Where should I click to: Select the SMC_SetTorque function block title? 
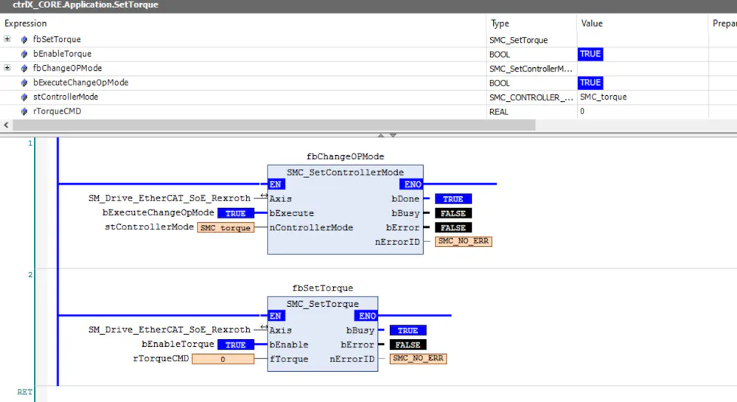322,303
